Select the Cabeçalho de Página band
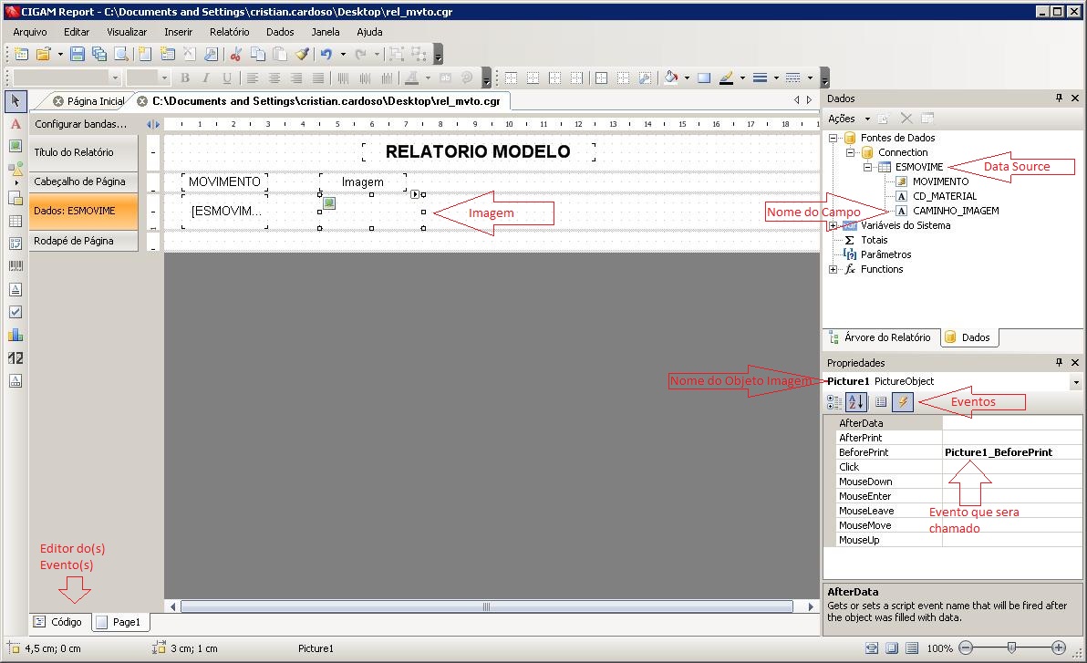This screenshot has height=663, width=1087. click(x=83, y=181)
